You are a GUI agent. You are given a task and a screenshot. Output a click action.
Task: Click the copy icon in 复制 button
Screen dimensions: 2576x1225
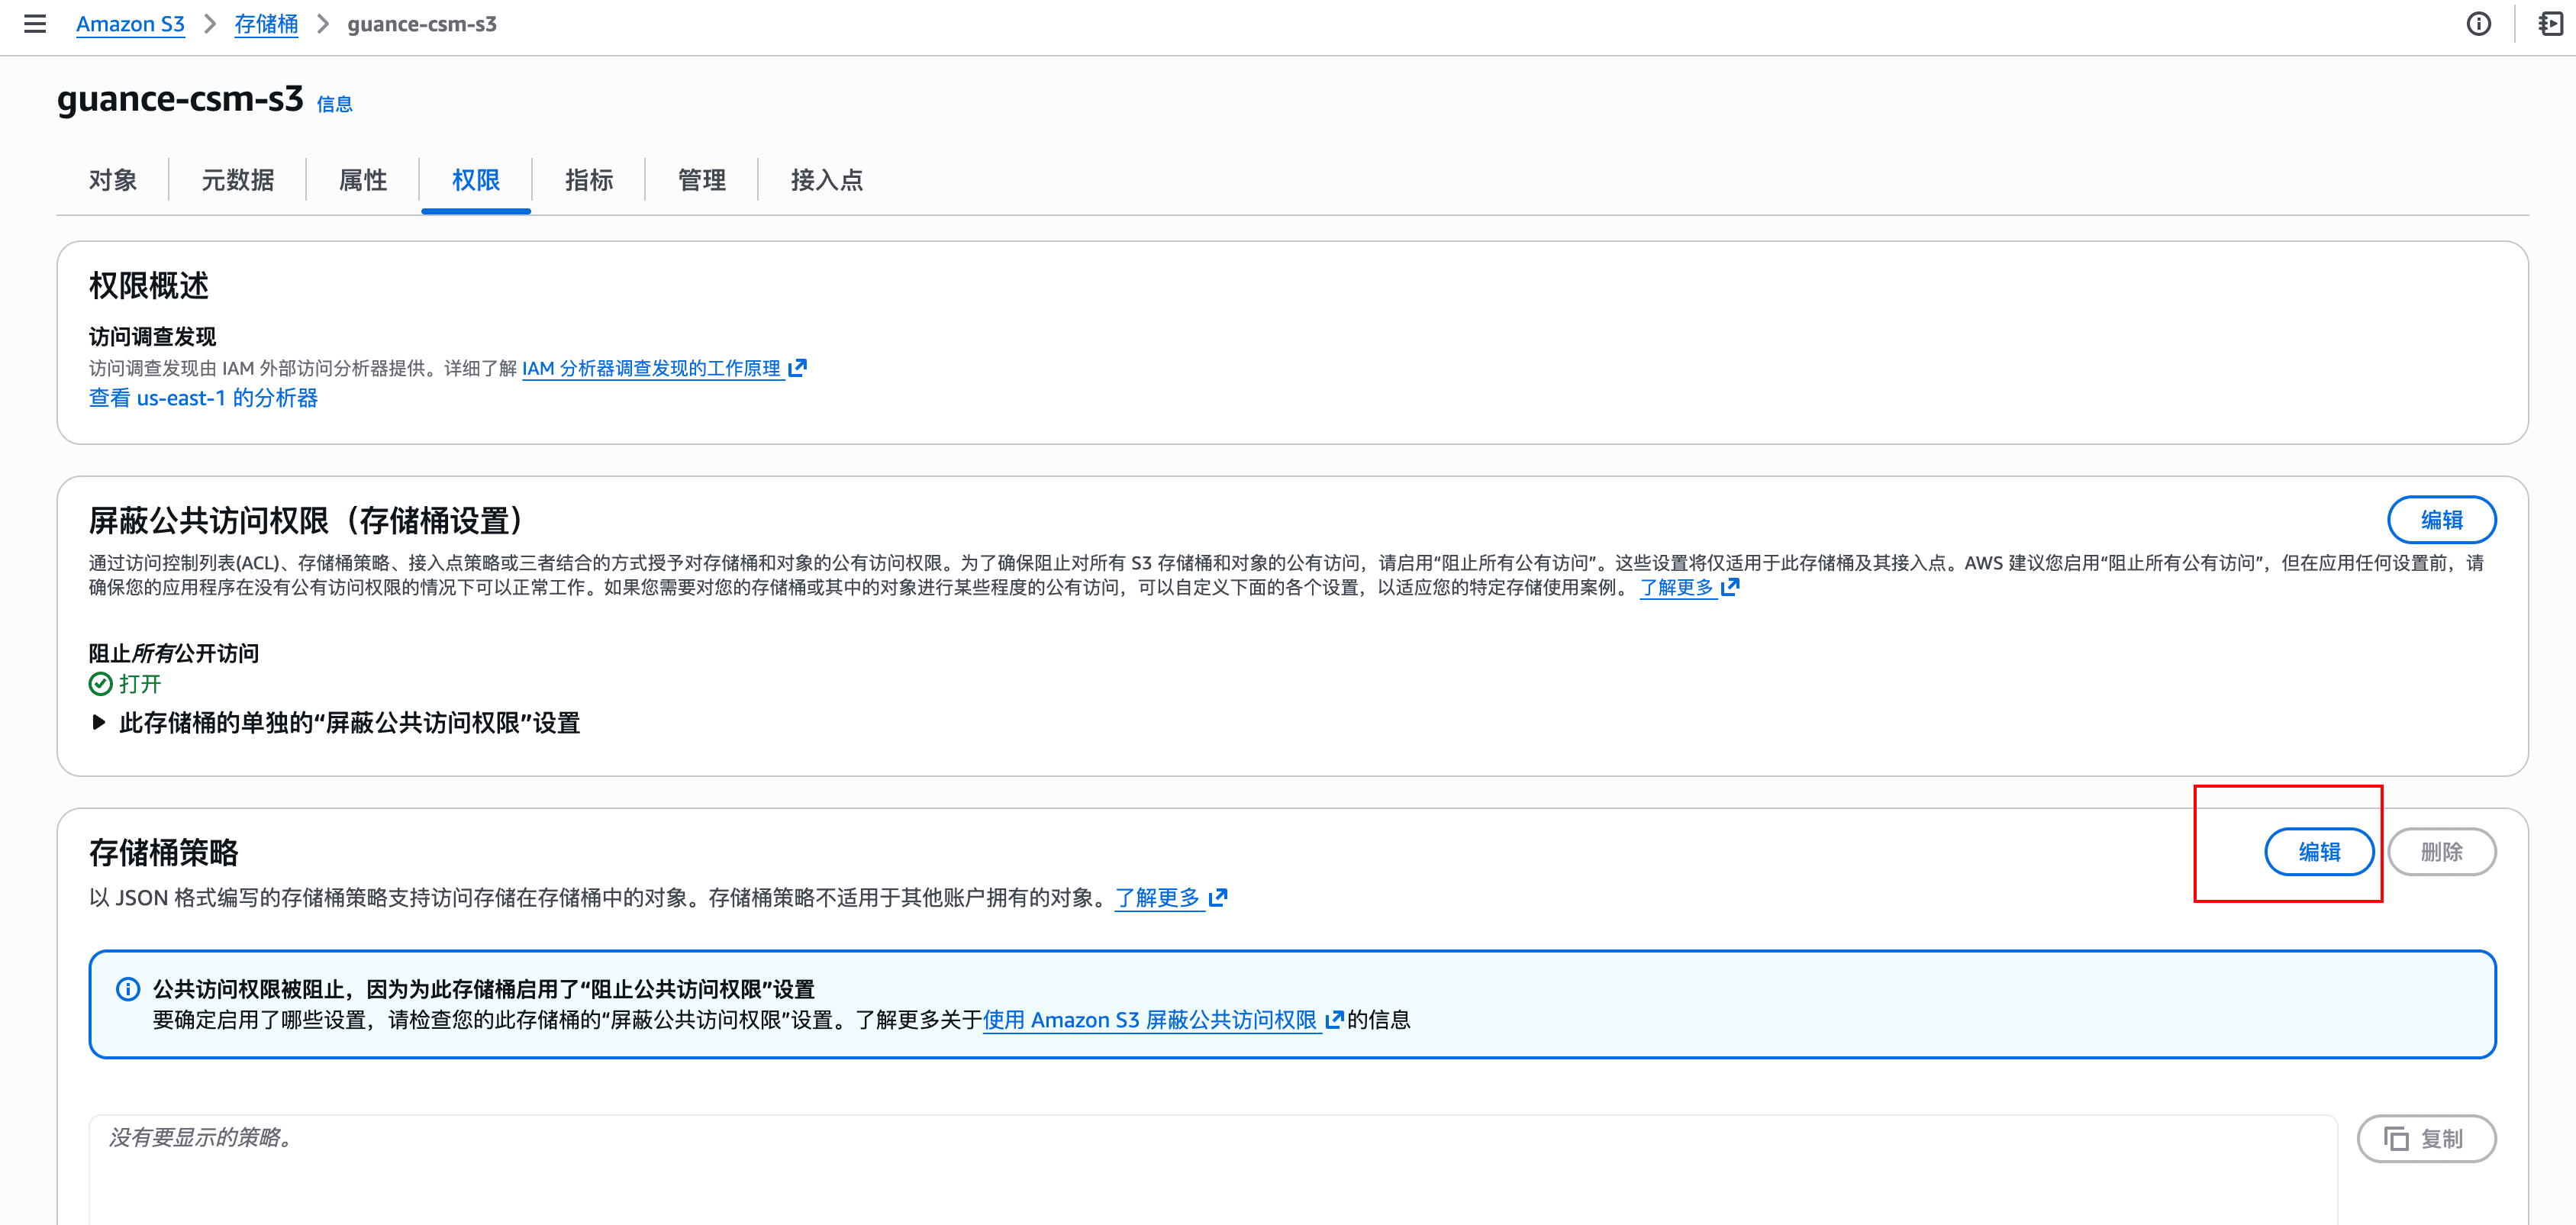2396,1139
